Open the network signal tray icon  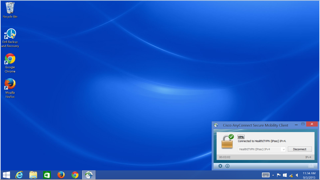[291, 175]
